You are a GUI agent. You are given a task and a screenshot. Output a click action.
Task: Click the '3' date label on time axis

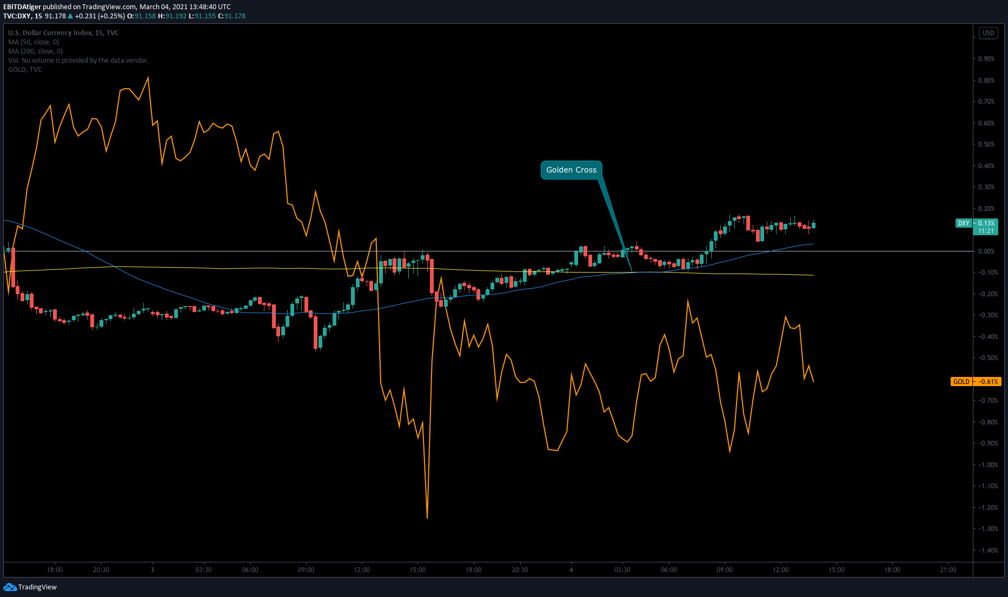point(152,570)
